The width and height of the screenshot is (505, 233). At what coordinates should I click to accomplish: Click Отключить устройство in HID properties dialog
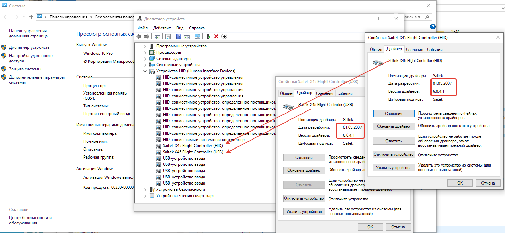394,154
